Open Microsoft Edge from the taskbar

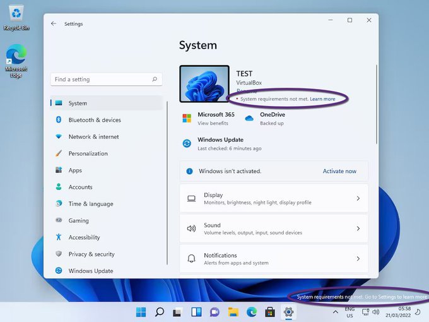click(252, 312)
